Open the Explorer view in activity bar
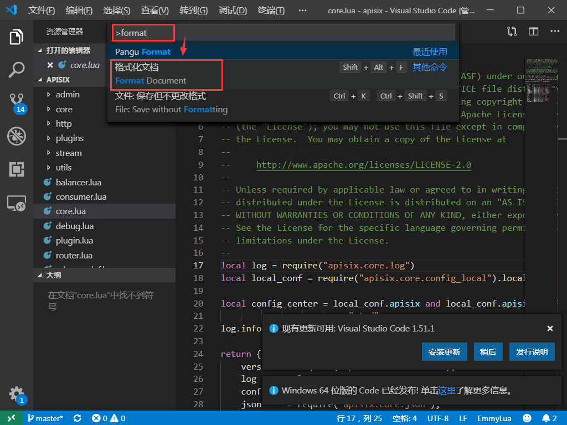Screen dimensions: 567x425 (16, 37)
